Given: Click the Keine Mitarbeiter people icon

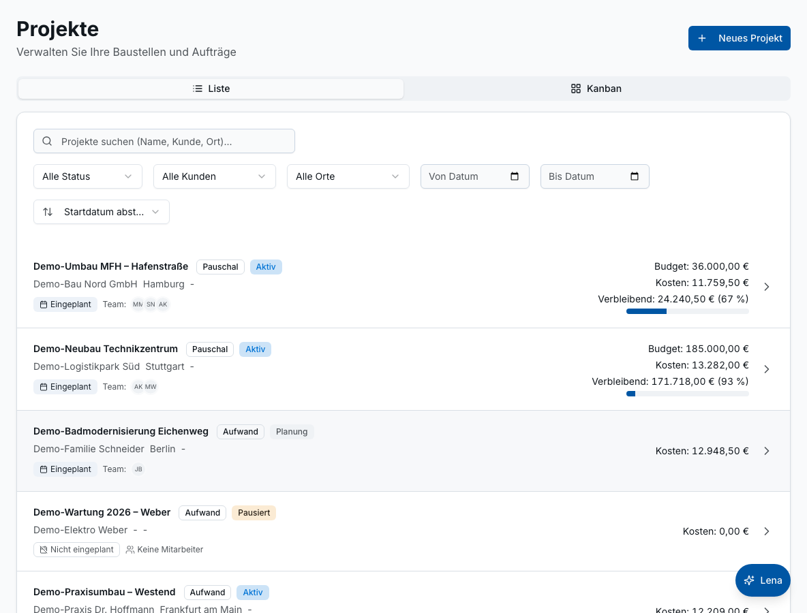Looking at the screenshot, I should point(130,550).
